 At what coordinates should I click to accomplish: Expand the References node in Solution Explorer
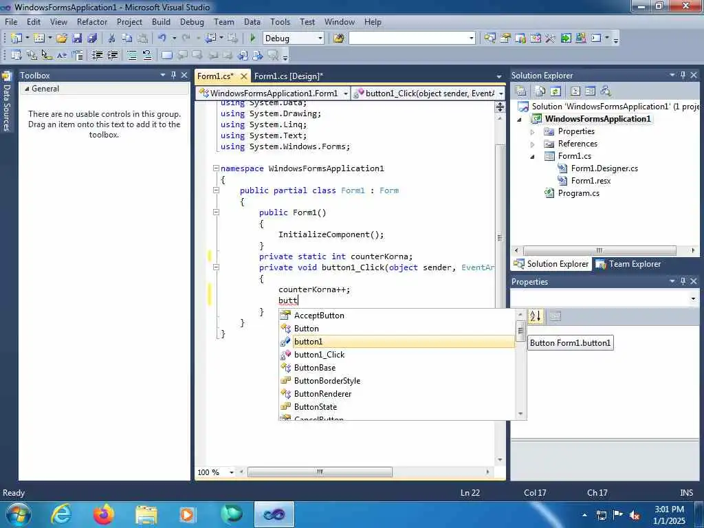pos(533,144)
